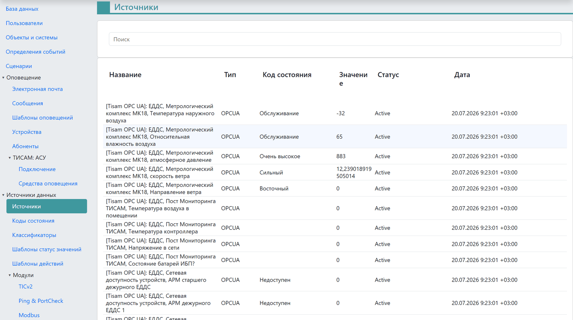
Task: Click the Восточный status code cell
Action: [x=274, y=188]
